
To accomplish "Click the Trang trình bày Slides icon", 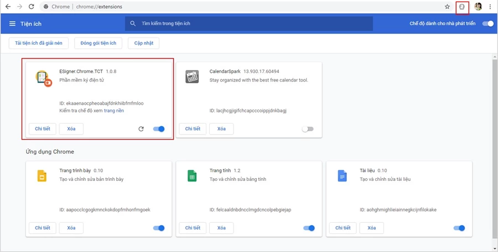I will tap(42, 176).
